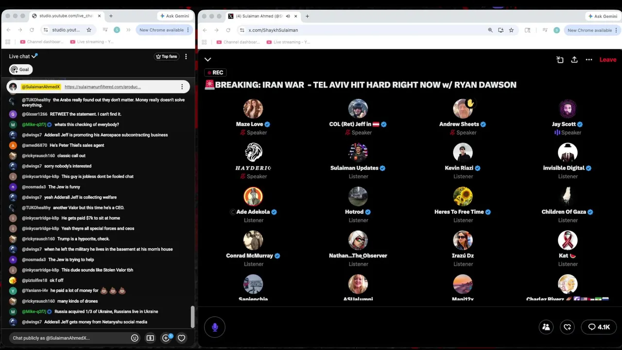Open Google Lens search icon in X window
Screen dimensions: 622x350
(528, 30)
